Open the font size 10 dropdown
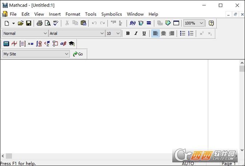This screenshot has height=166, width=245. pos(113,33)
